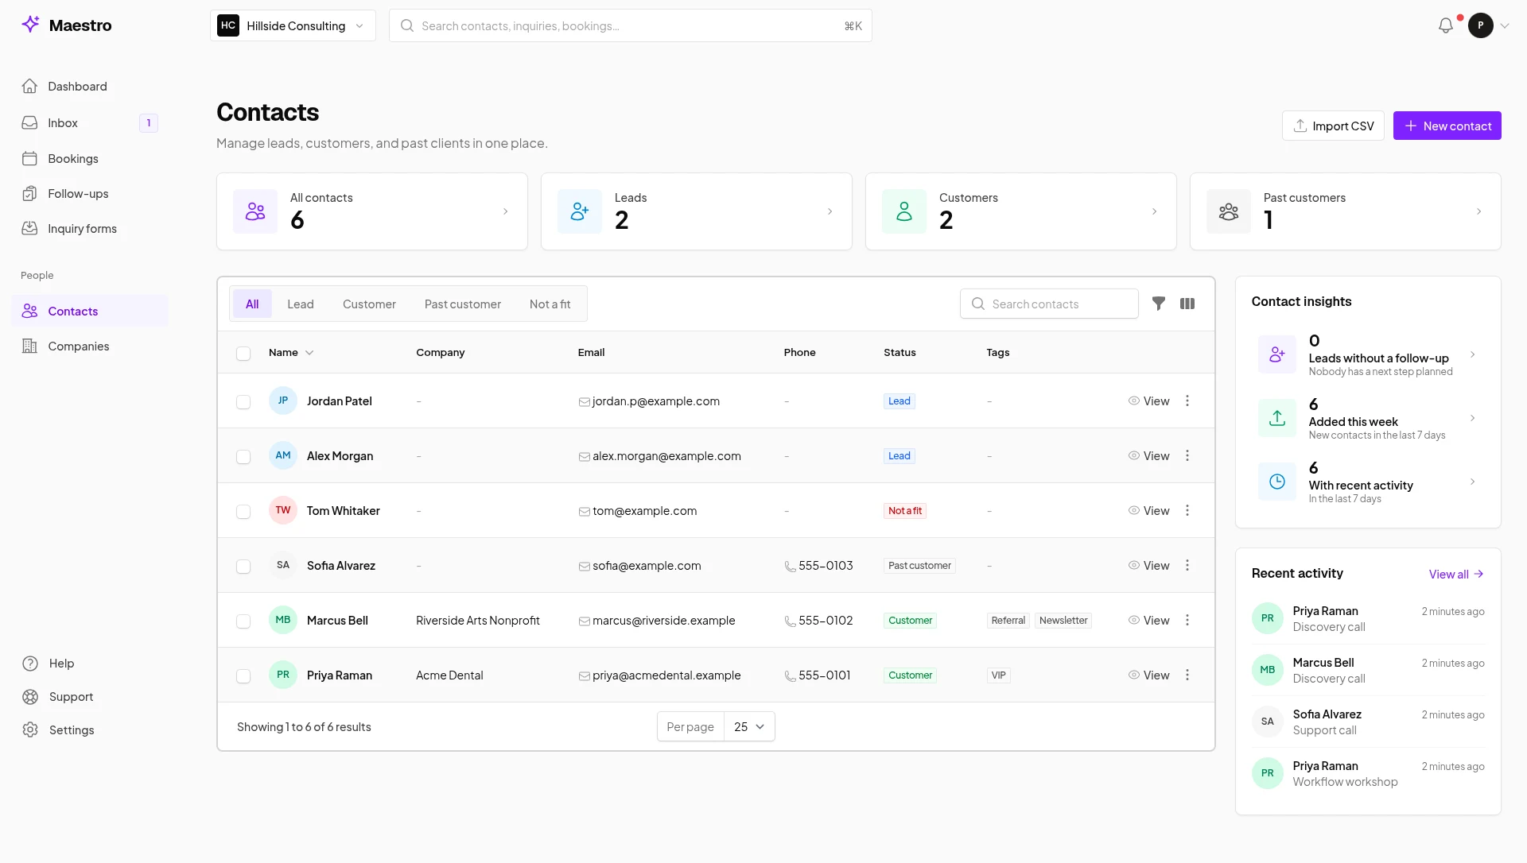
Task: Click the Import CSV button
Action: coord(1333,126)
